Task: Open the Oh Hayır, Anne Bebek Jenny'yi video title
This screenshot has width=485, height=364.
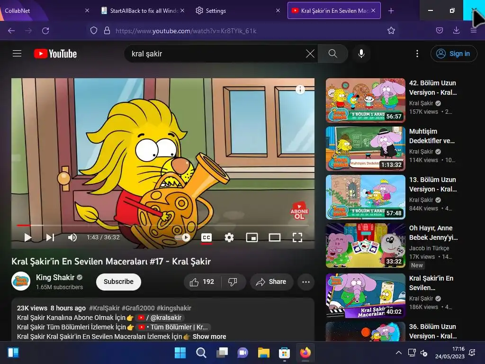Action: pyautogui.click(x=433, y=233)
